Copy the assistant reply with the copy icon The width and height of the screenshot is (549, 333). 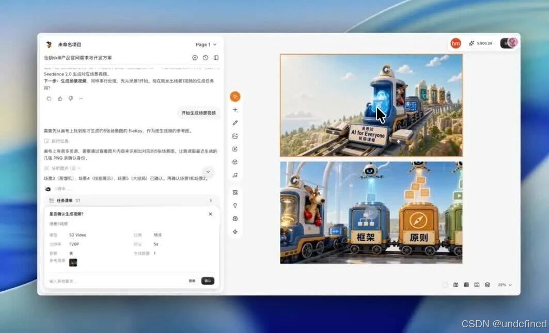click(49, 98)
